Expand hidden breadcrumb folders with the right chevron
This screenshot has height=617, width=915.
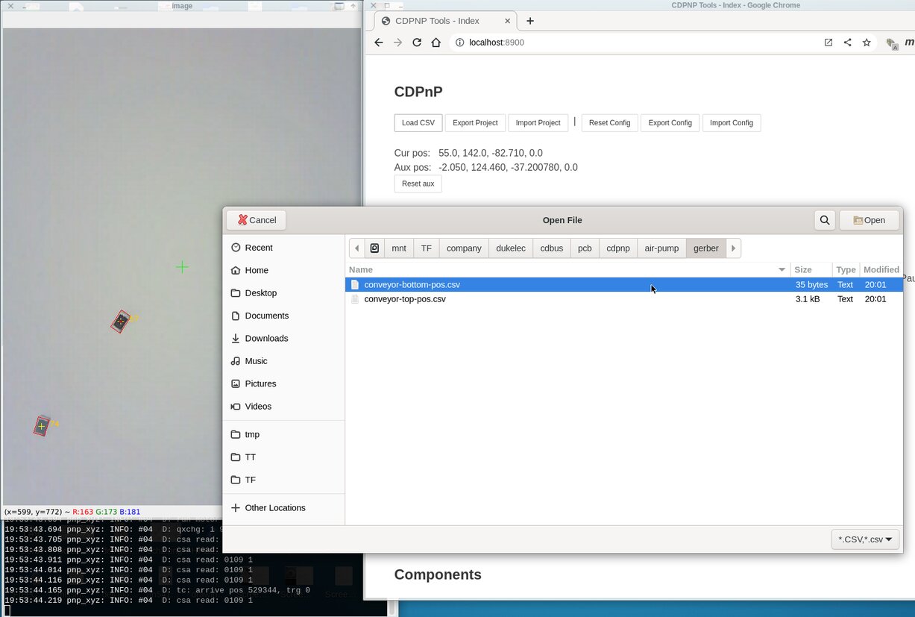[x=733, y=248]
